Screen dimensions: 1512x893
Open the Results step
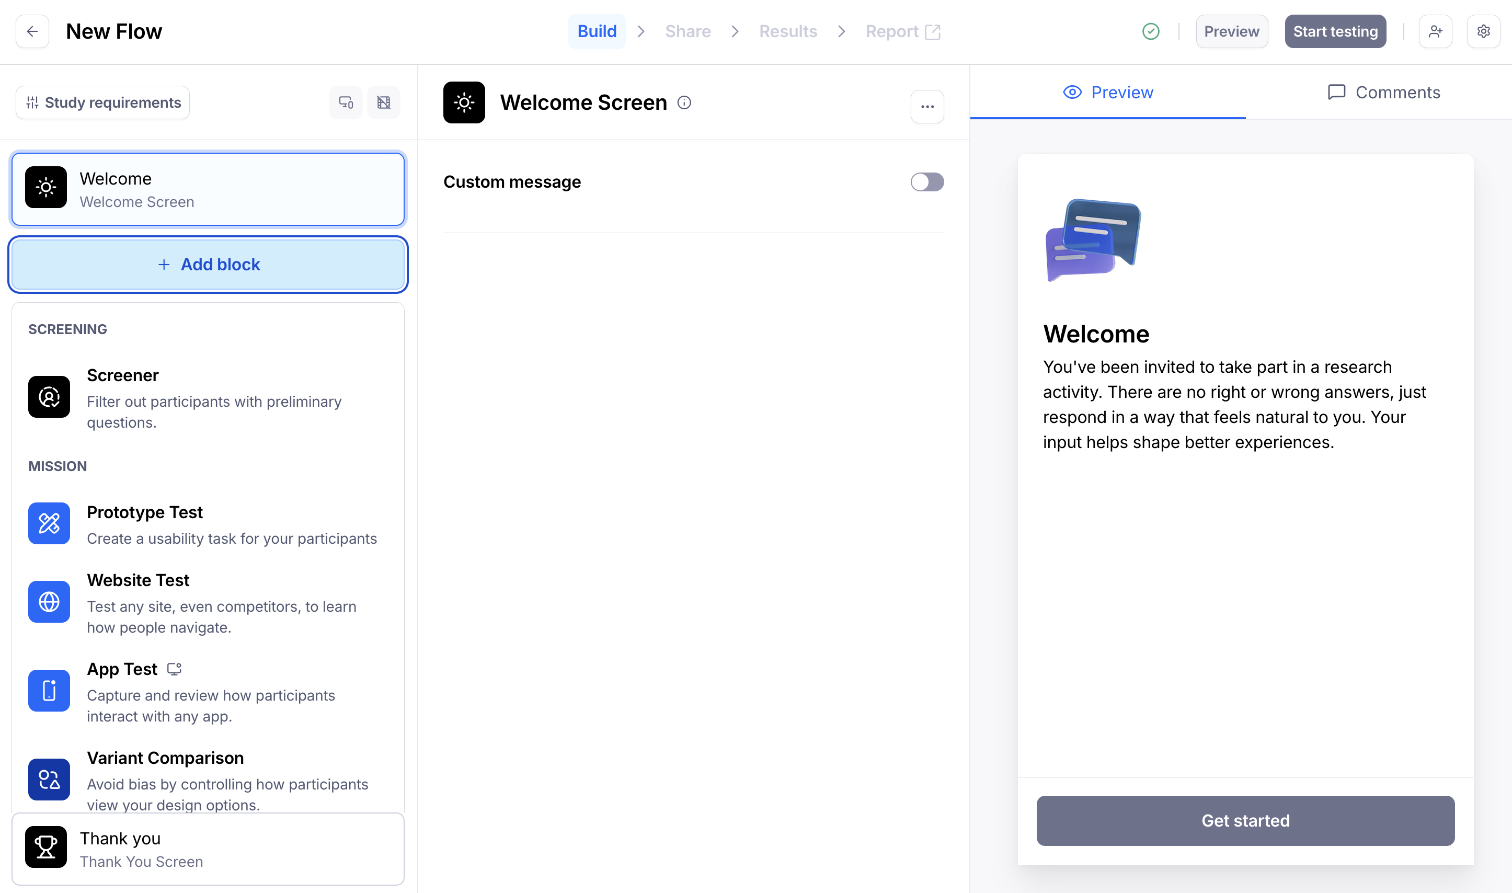pyautogui.click(x=787, y=31)
